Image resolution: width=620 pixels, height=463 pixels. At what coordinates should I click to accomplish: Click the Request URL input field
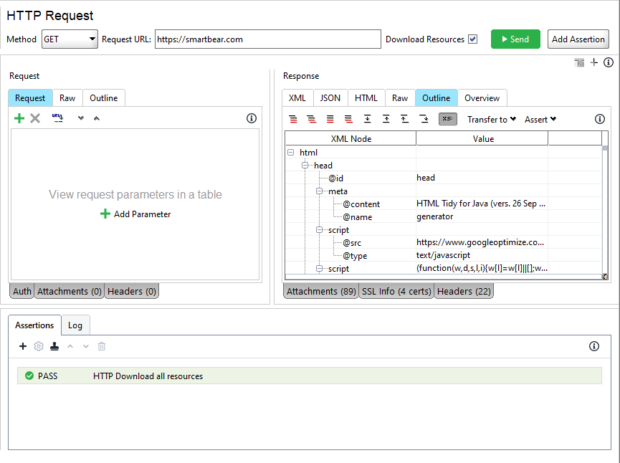267,39
